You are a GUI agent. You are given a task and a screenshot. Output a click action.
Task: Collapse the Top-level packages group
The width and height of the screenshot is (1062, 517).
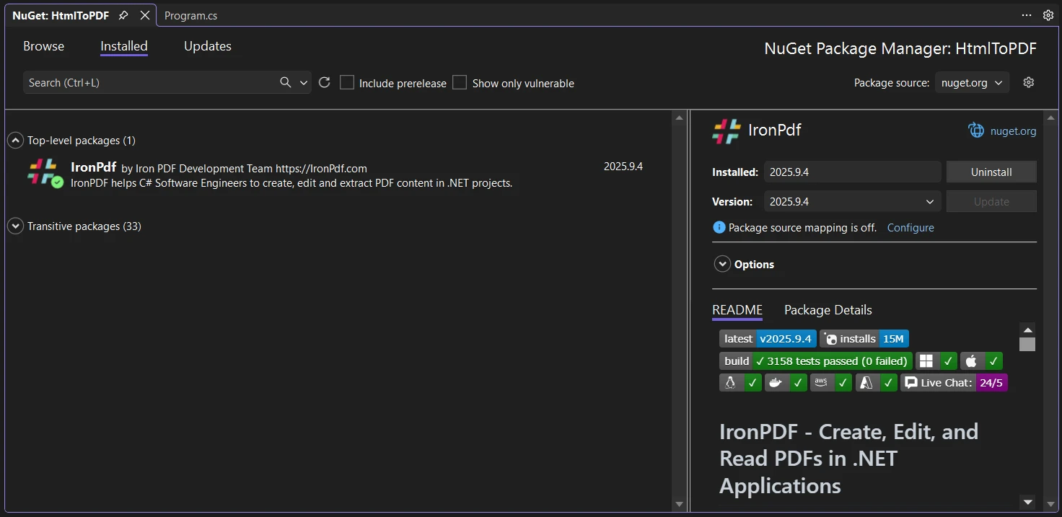click(x=15, y=141)
